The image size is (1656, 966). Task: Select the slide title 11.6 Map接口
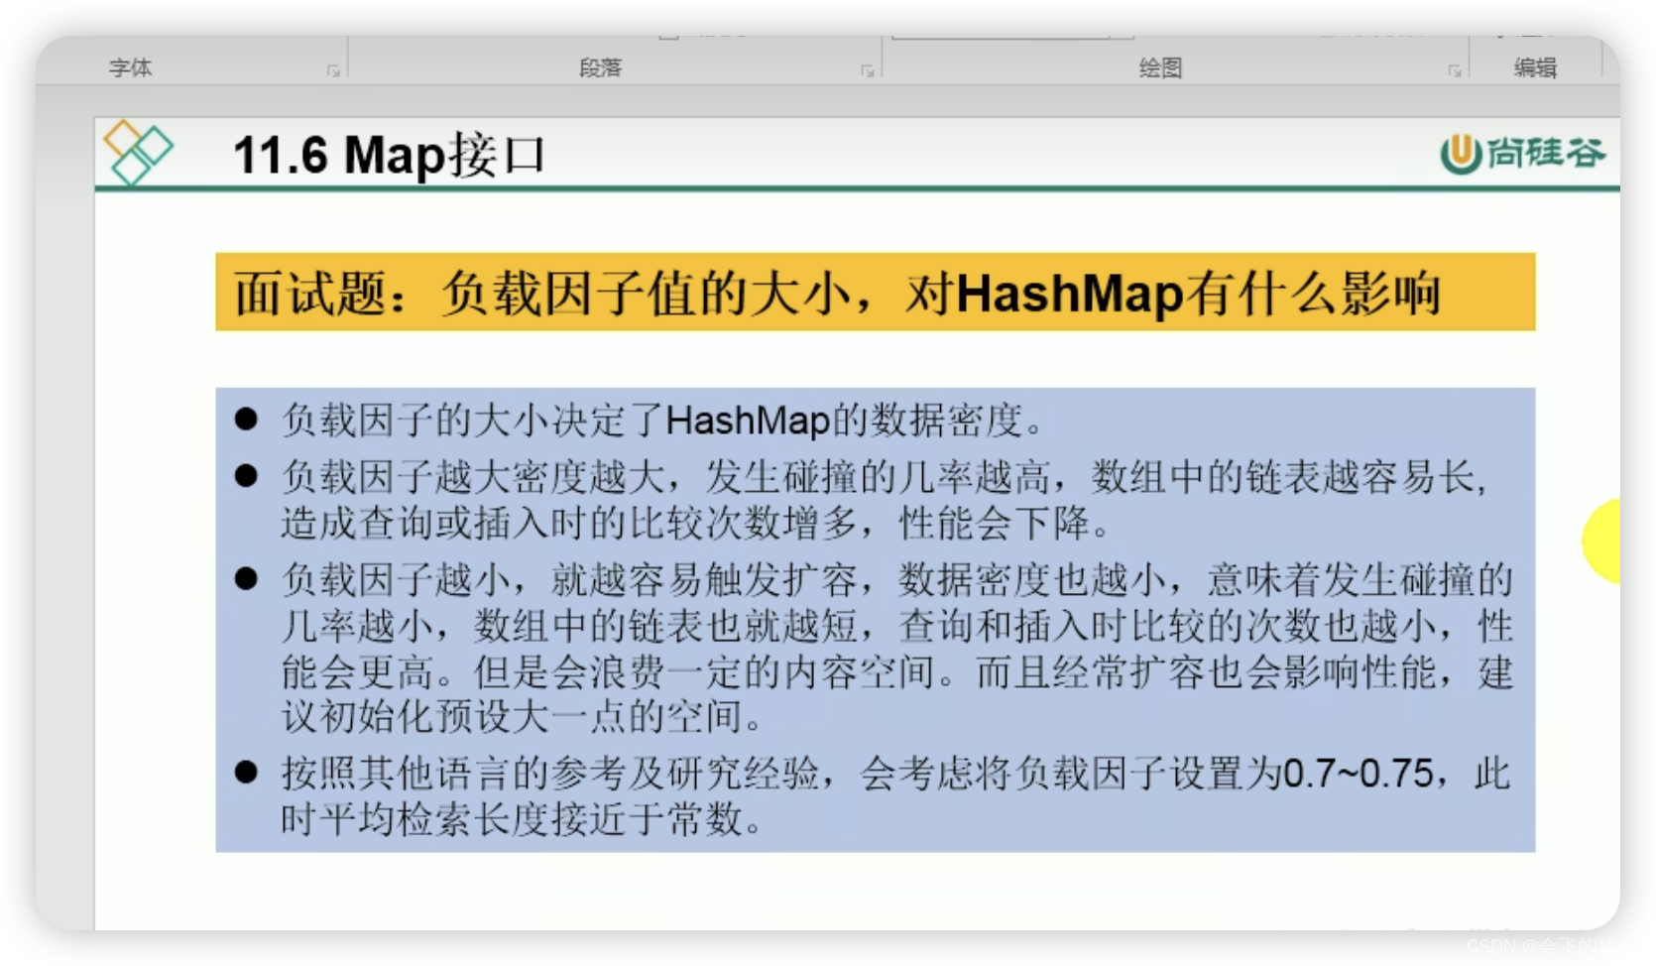pos(389,156)
